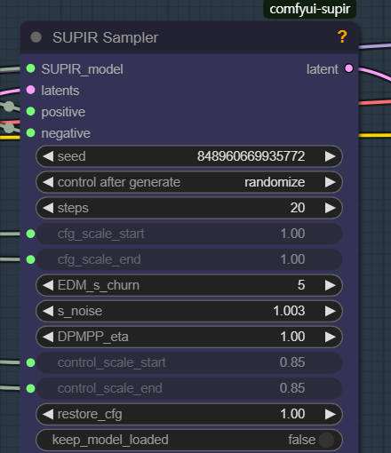391x453 pixels.
Task: Click the latent output connector dot
Action: [349, 68]
